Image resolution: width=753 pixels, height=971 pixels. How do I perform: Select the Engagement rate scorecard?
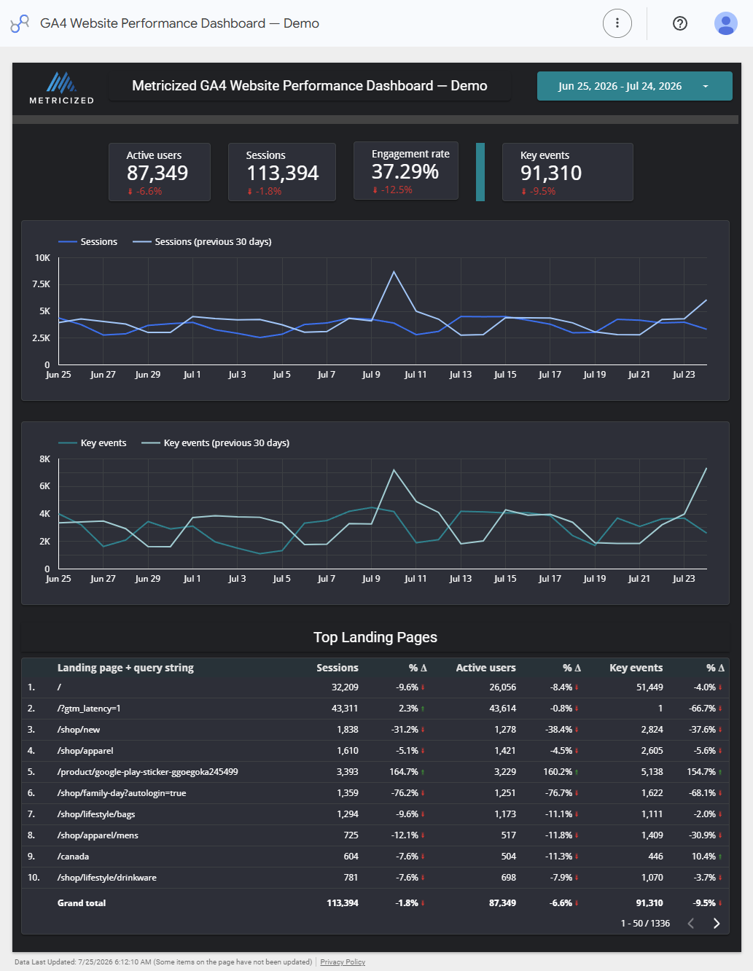(x=406, y=171)
